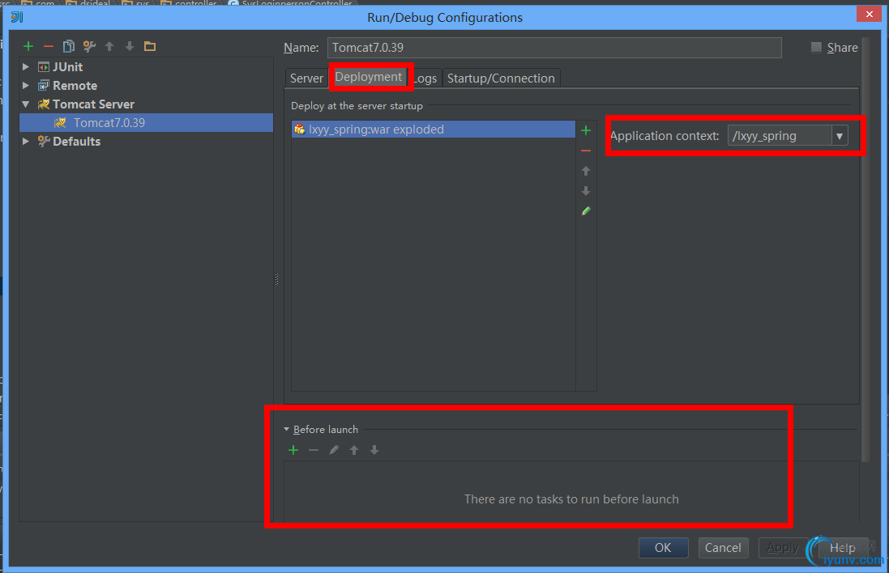Move configuration up in the tree
The width and height of the screenshot is (889, 573).
pos(109,46)
